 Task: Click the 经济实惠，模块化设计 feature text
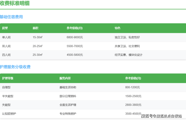[128, 55]
